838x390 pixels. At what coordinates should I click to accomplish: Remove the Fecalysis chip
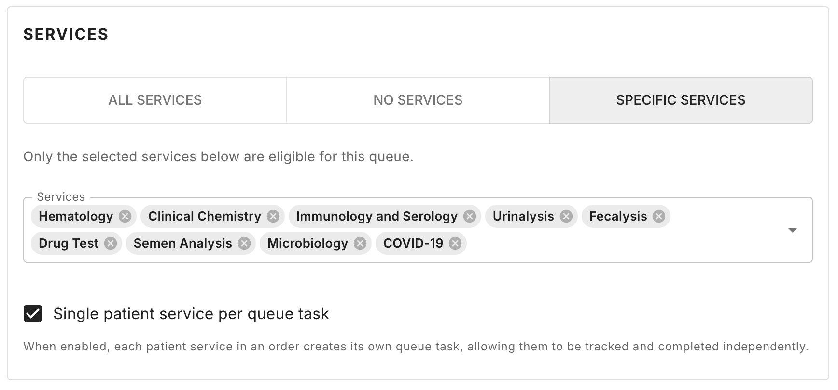[659, 216]
